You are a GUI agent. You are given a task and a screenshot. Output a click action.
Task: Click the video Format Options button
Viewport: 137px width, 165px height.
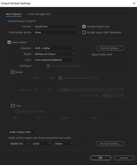coord(110,48)
